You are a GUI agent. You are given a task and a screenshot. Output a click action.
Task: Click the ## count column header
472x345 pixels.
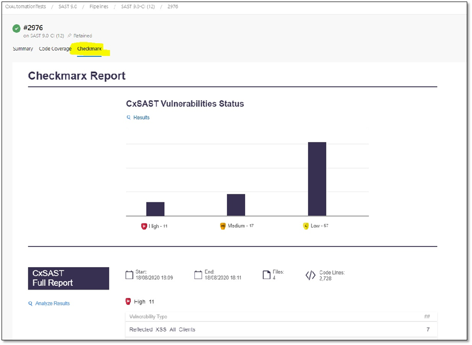(427, 316)
